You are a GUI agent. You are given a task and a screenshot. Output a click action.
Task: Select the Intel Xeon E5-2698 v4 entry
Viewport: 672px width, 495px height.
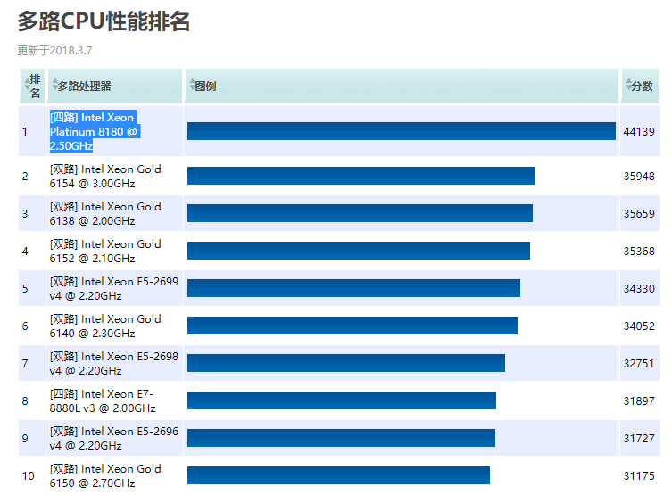click(x=113, y=363)
